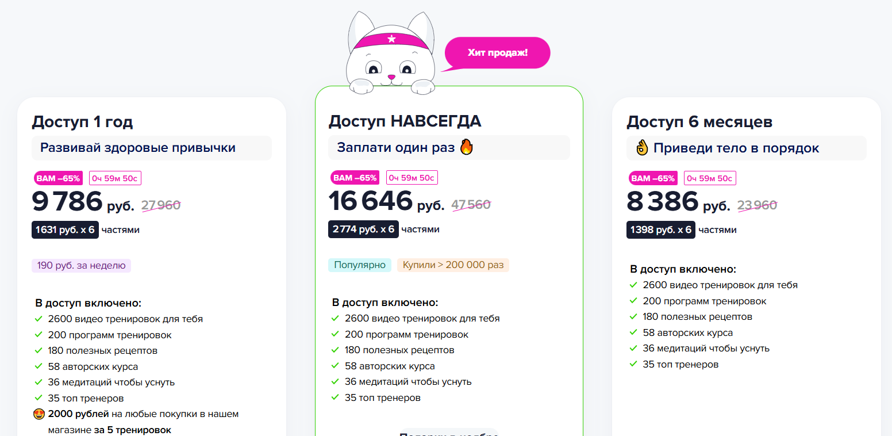Click the price 16 646 руб.
Screen dimensions: 892x436
pyautogui.click(x=386, y=201)
